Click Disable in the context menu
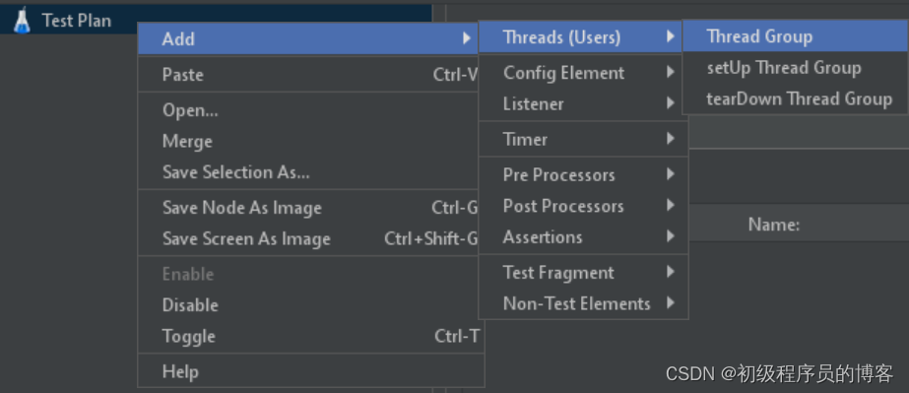 coord(311,305)
